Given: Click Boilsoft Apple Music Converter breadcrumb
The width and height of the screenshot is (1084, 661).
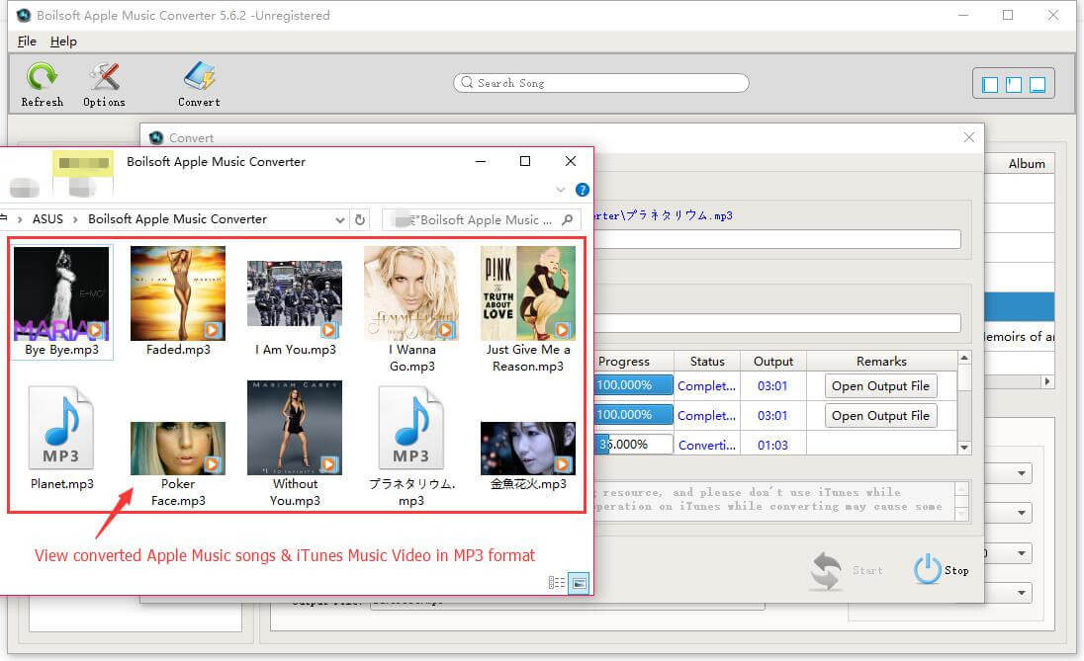Looking at the screenshot, I should click(177, 219).
